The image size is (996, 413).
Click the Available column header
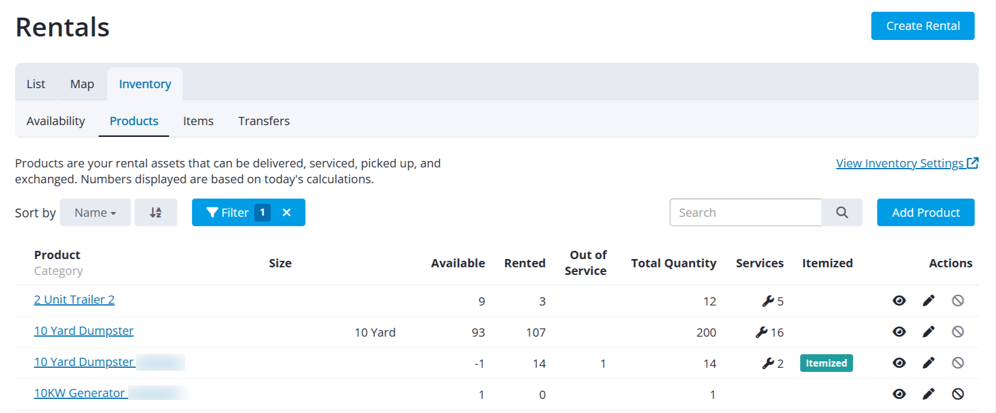[458, 263]
